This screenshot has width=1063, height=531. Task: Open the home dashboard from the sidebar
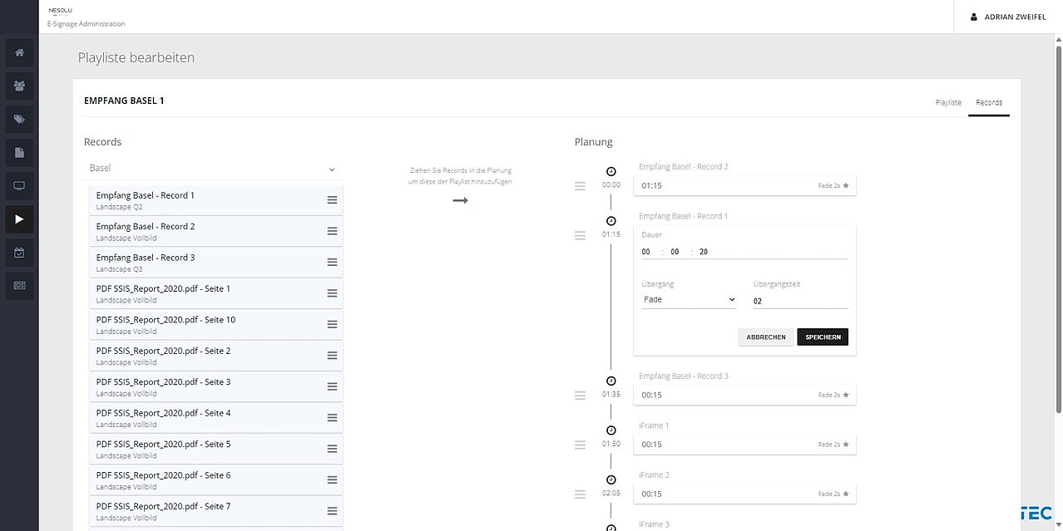(19, 52)
